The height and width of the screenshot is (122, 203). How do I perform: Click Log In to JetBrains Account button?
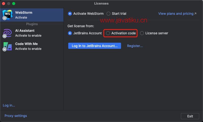[95, 46]
